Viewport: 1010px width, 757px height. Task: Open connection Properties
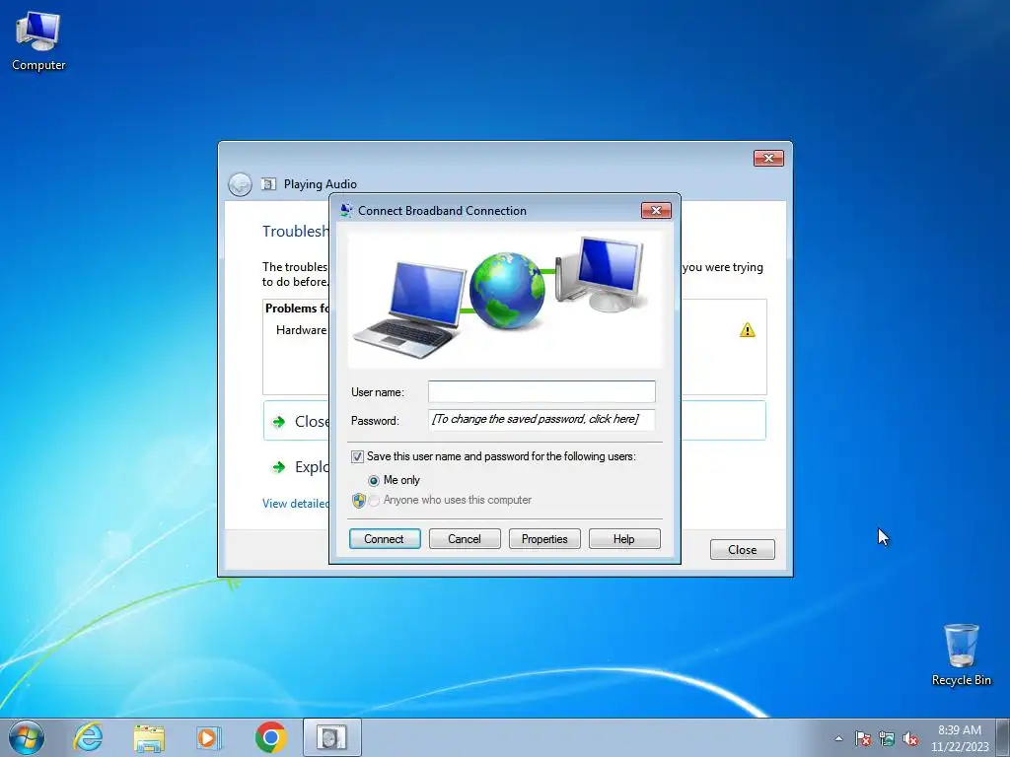pos(544,539)
